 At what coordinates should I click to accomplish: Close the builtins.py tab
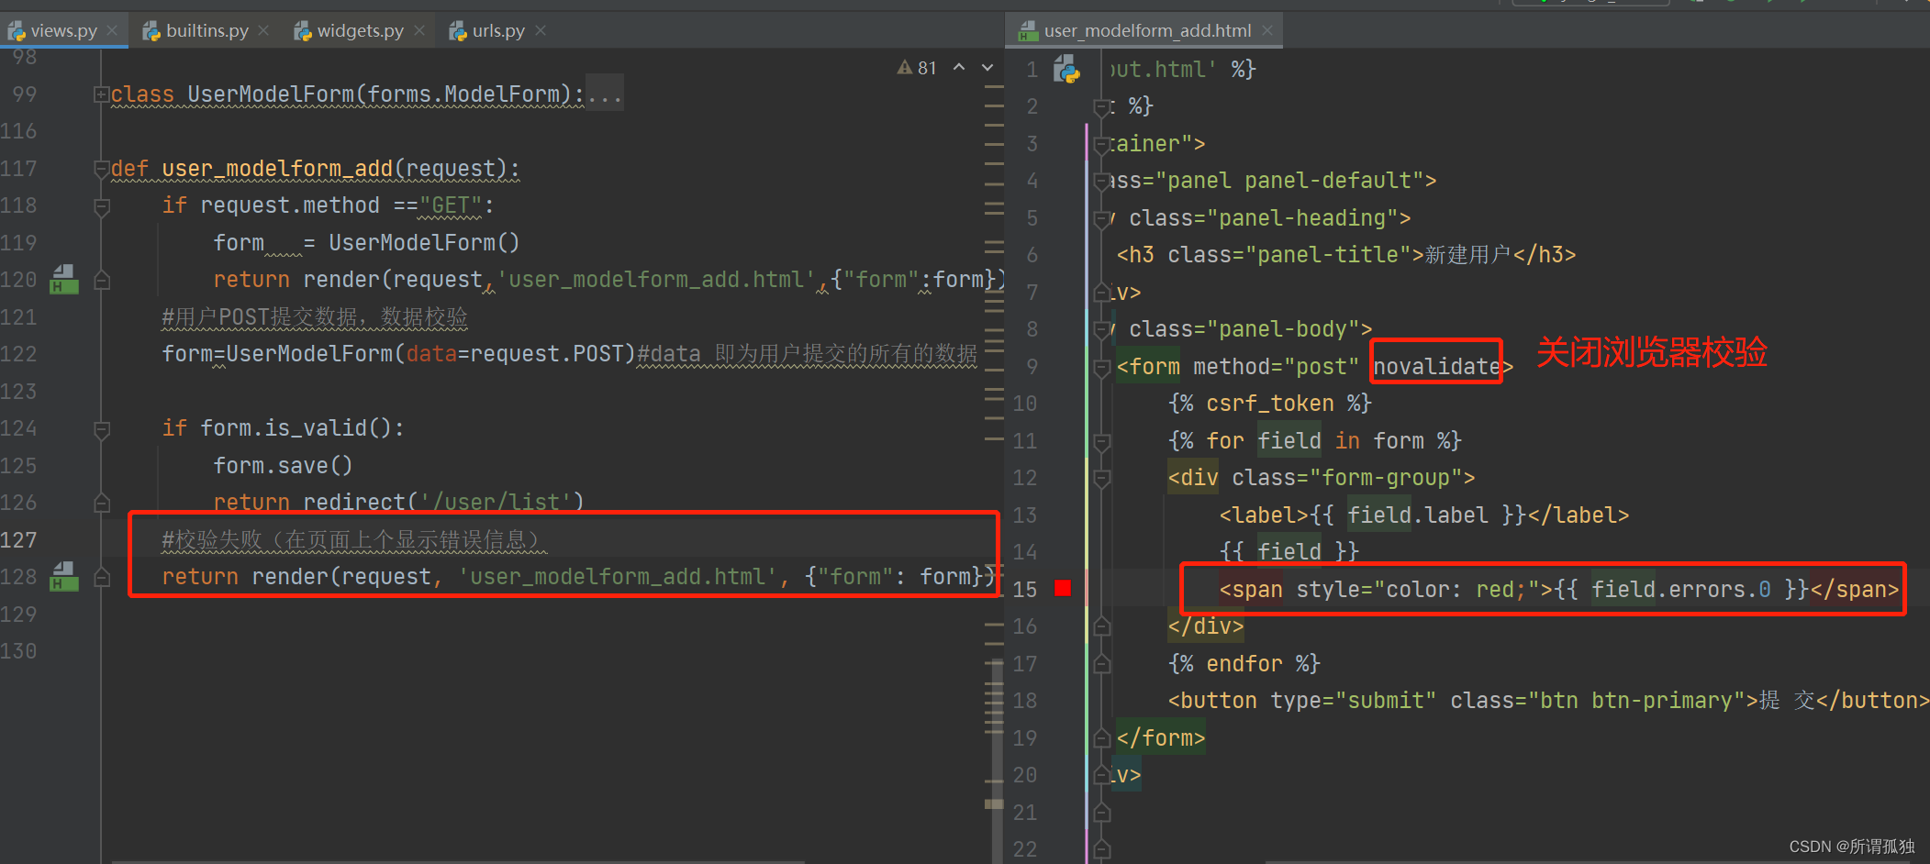point(263,30)
